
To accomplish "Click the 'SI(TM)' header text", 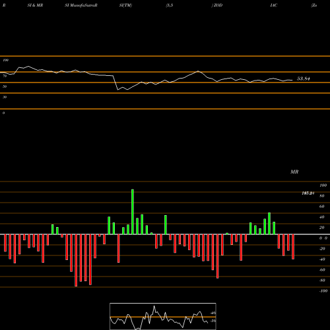I will coord(125,5).
